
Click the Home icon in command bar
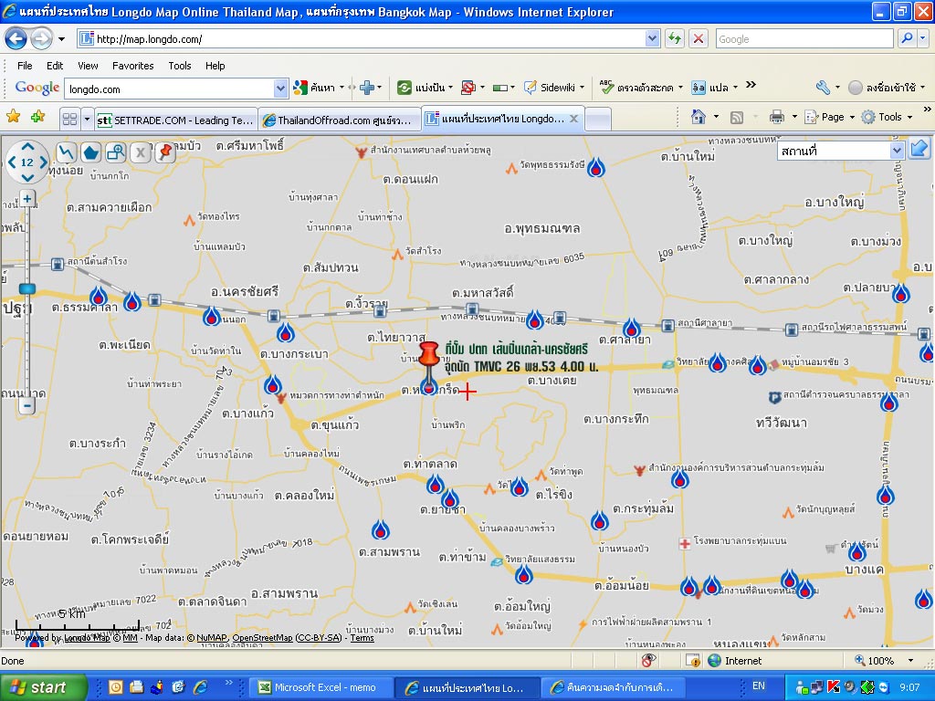[x=699, y=117]
